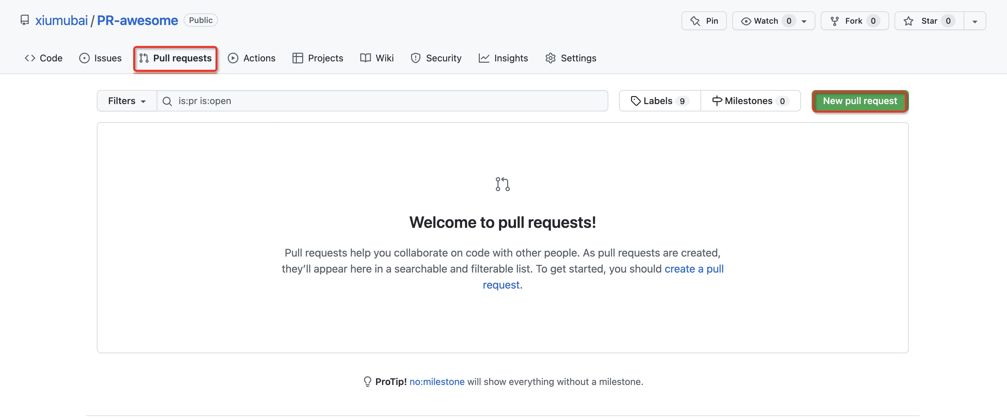The image size is (1007, 419).
Task: Click the repository icon beside xiumubai
Action: [x=25, y=20]
